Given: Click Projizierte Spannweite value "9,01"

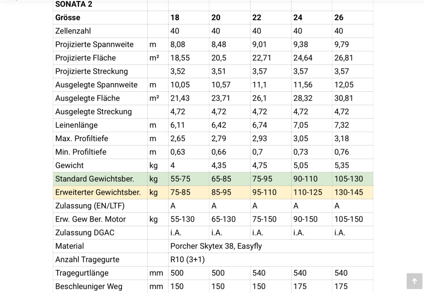Looking at the screenshot, I should (260, 44).
